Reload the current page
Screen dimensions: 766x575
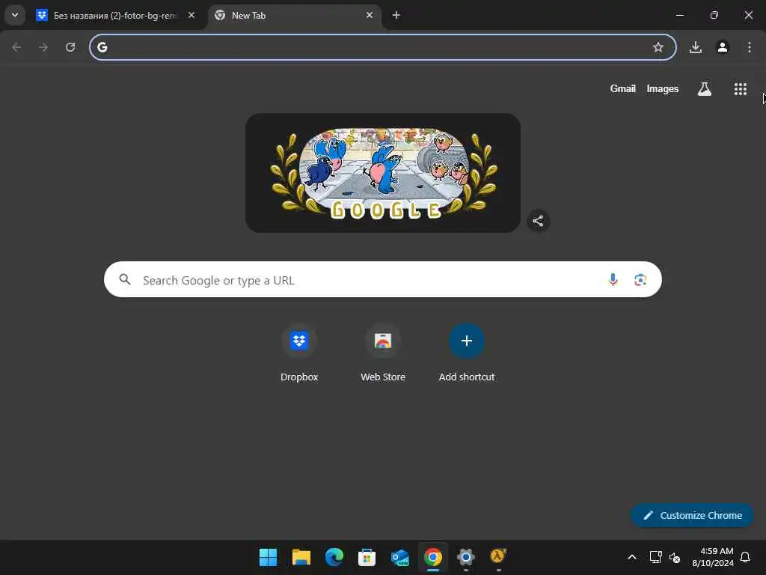70,47
